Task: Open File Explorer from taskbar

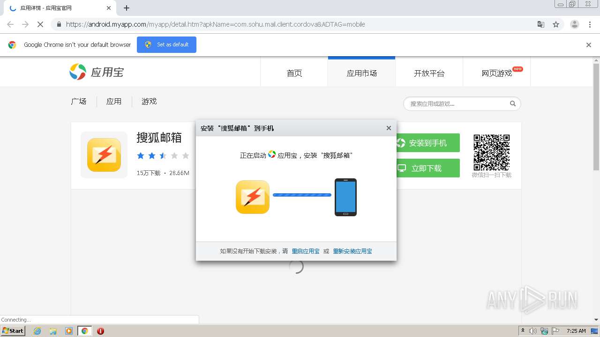Action: (x=53, y=331)
